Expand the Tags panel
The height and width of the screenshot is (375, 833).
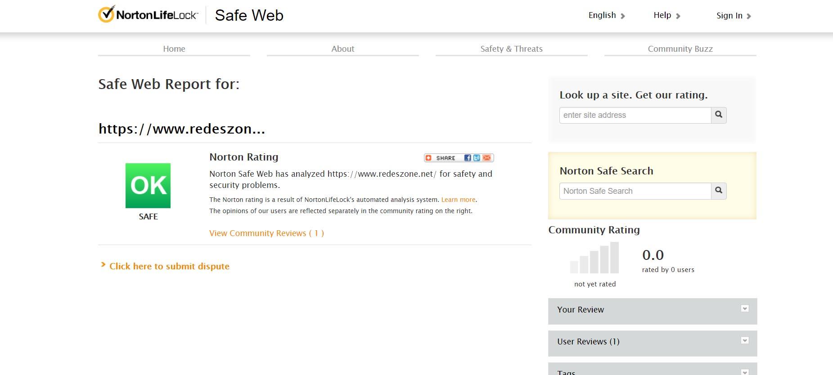pyautogui.click(x=745, y=371)
